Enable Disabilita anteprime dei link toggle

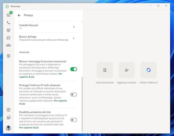(74, 120)
